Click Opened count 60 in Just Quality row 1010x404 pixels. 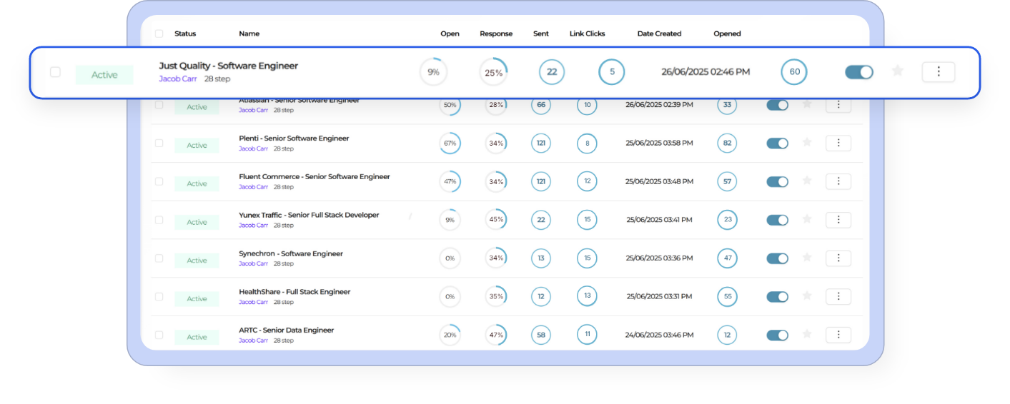point(794,72)
